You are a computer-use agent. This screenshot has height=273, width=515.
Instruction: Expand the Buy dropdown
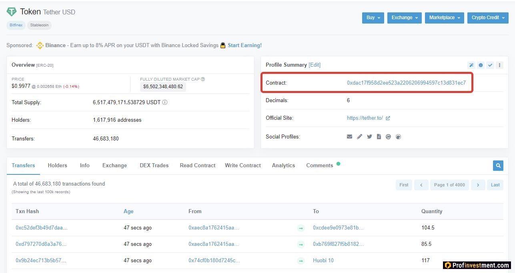(x=373, y=18)
